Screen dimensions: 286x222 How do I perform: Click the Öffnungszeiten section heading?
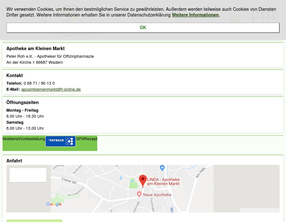tap(23, 102)
